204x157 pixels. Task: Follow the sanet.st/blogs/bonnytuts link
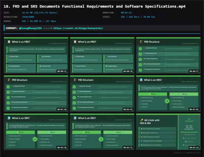pos(78,28)
